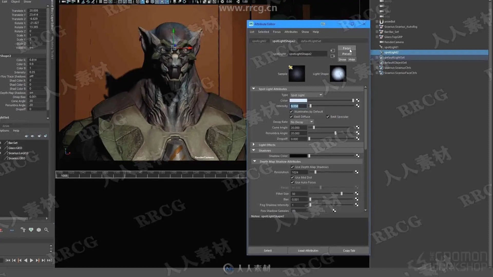Collapse Shadows section

pos(254,150)
